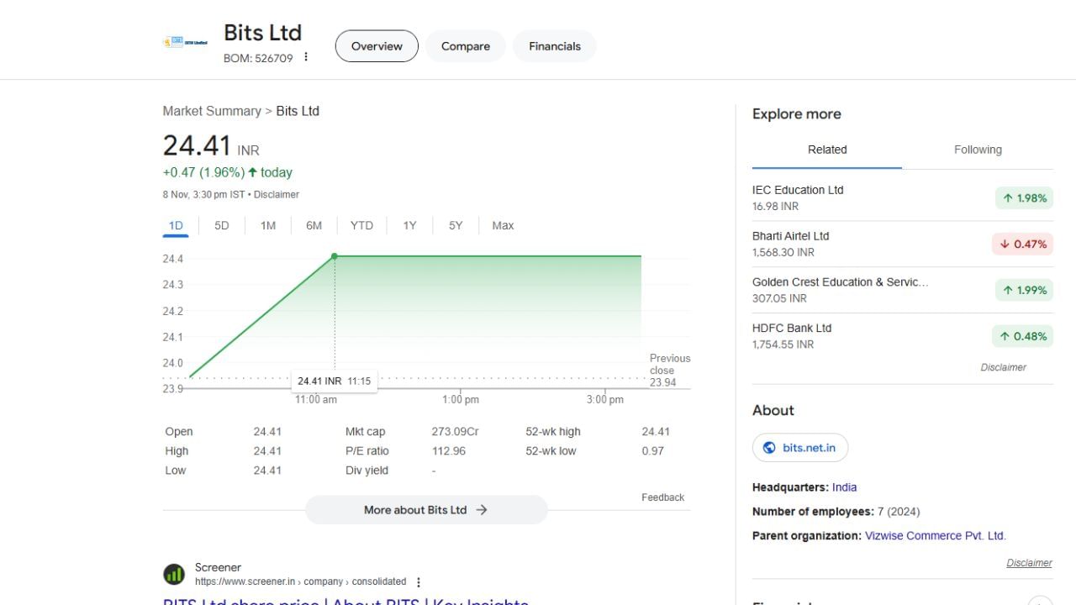
Task: Open the three-dot menu beside BOM: 526709
Action: point(306,57)
